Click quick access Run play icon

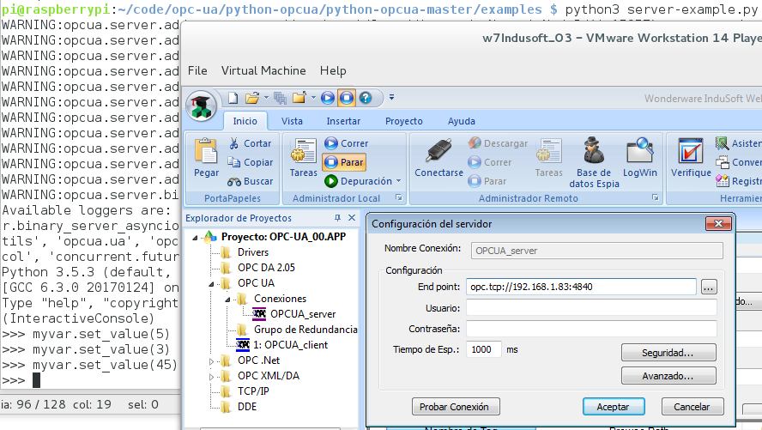coord(328,98)
